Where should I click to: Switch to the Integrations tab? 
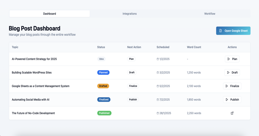point(130,14)
